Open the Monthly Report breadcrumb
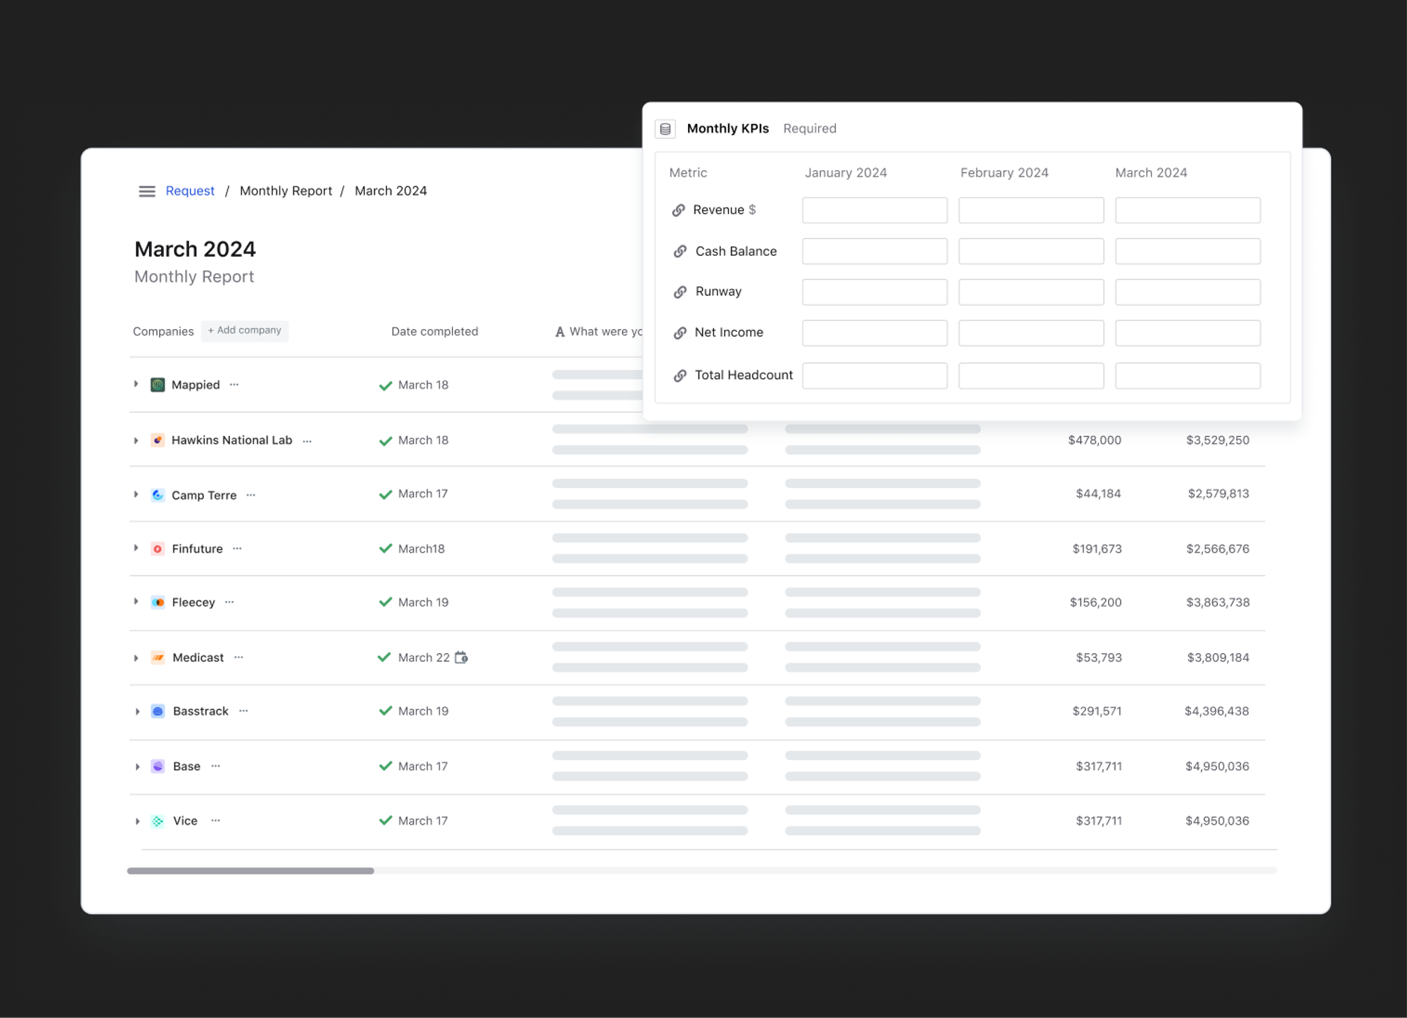This screenshot has width=1407, height=1018. point(286,191)
